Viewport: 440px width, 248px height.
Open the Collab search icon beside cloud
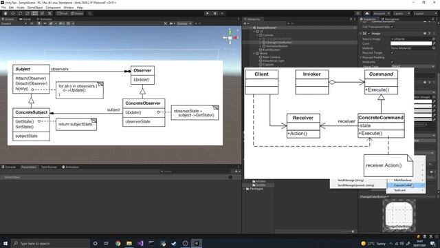point(357,14)
